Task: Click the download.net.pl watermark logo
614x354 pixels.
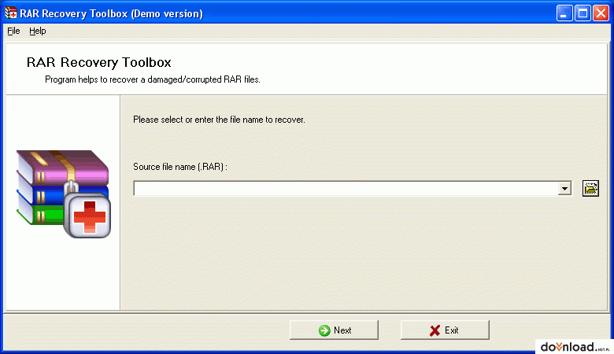Action: pos(574,347)
